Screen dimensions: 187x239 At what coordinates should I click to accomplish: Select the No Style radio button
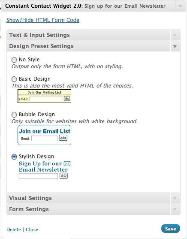(14, 60)
